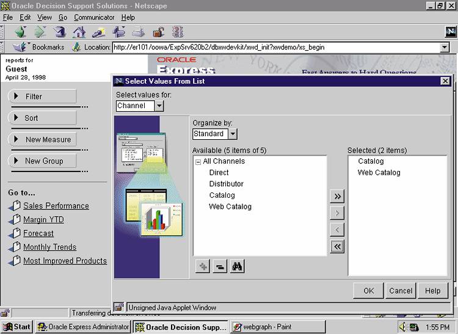Close the Select Values From List dialog
Screen dimensions: 458x334
pos(445,81)
